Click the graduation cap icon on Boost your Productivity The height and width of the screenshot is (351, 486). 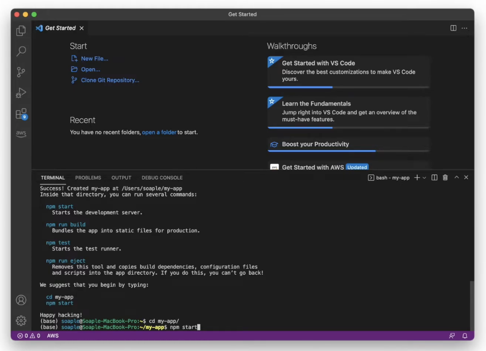[274, 144]
